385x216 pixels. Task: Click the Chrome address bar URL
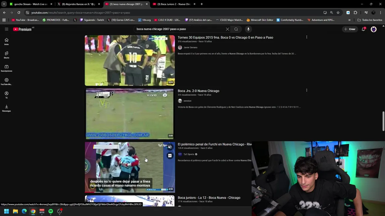[81, 13]
